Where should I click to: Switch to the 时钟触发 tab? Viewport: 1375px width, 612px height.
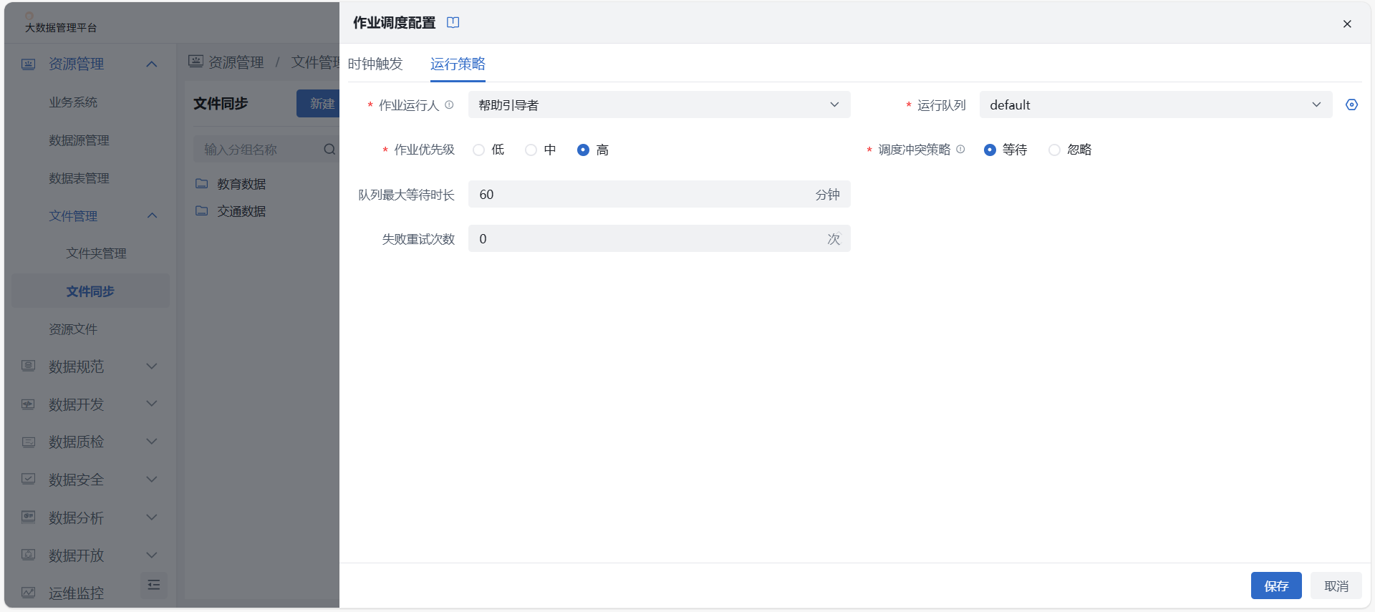375,64
